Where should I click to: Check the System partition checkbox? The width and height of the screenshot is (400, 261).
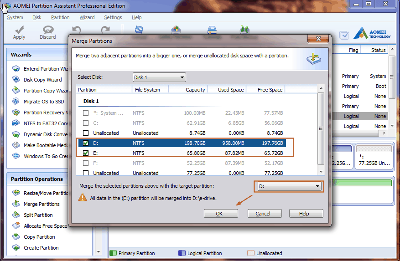pyautogui.click(x=86, y=113)
